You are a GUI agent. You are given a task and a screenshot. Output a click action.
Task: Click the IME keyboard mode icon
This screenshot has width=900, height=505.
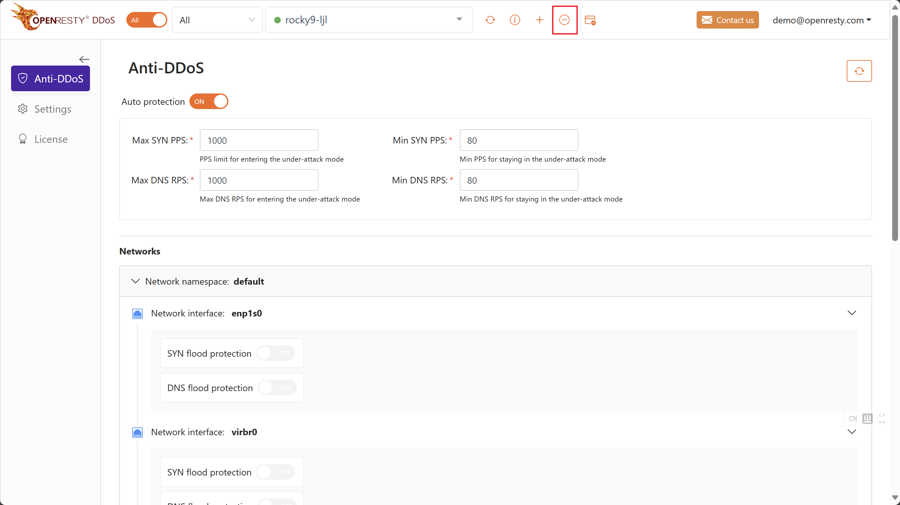pyautogui.click(x=867, y=418)
